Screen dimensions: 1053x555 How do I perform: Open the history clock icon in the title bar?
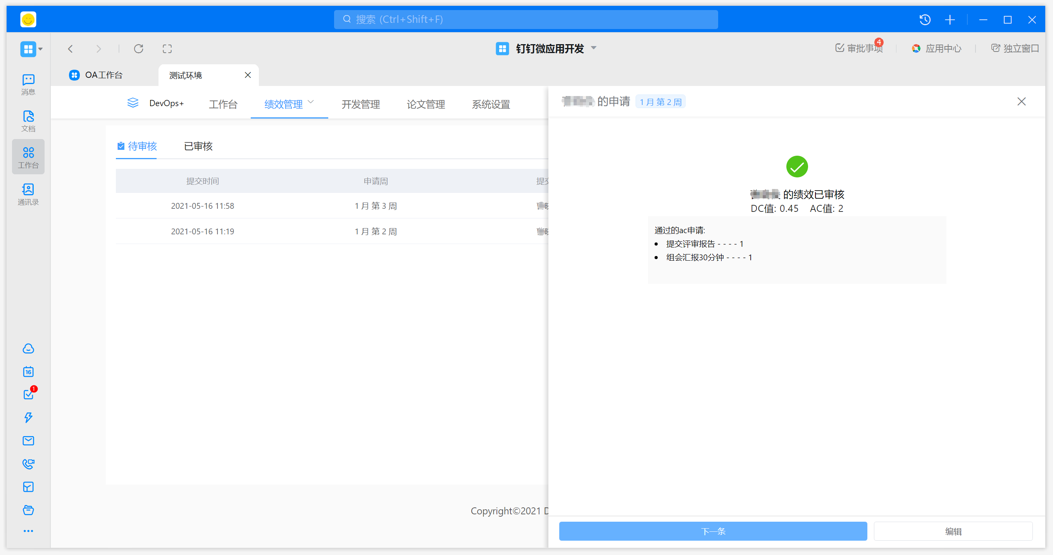(925, 20)
